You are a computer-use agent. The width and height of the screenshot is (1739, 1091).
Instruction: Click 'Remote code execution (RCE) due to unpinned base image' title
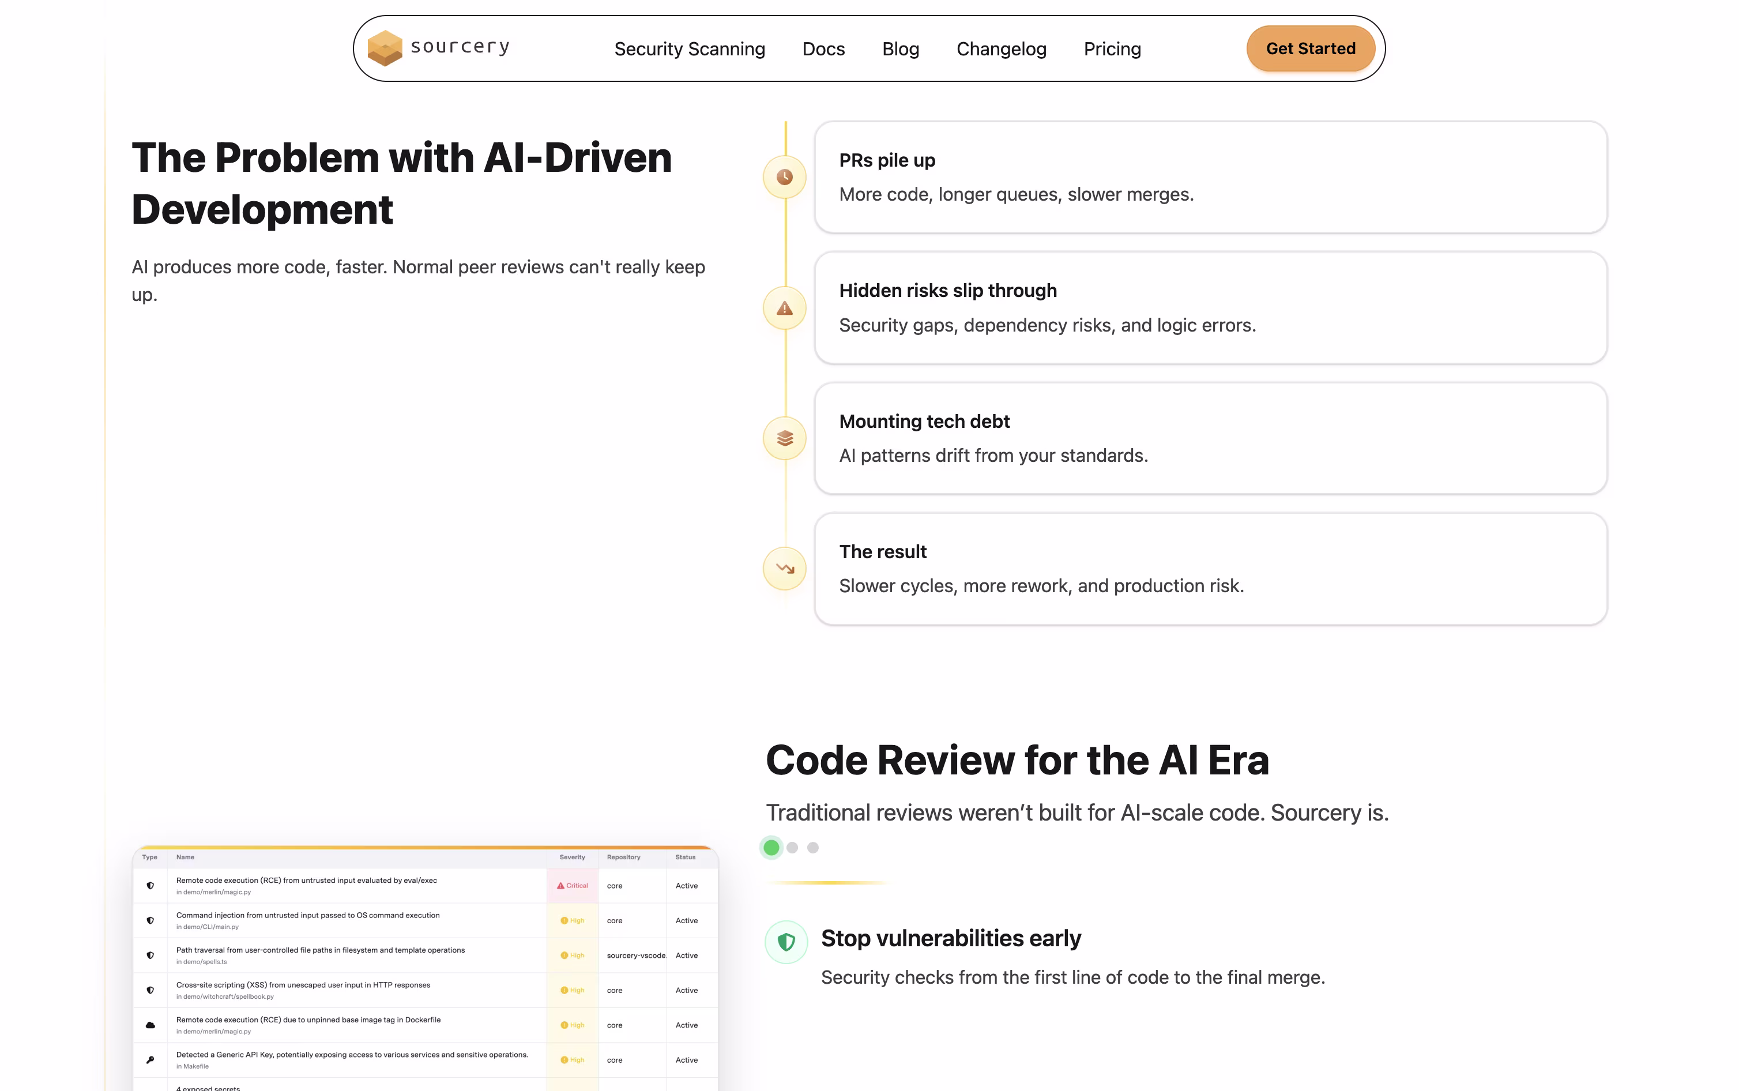(x=308, y=1019)
